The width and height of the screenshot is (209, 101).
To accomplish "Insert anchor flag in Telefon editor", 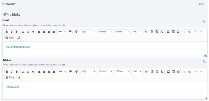I will tap(70, 72).
